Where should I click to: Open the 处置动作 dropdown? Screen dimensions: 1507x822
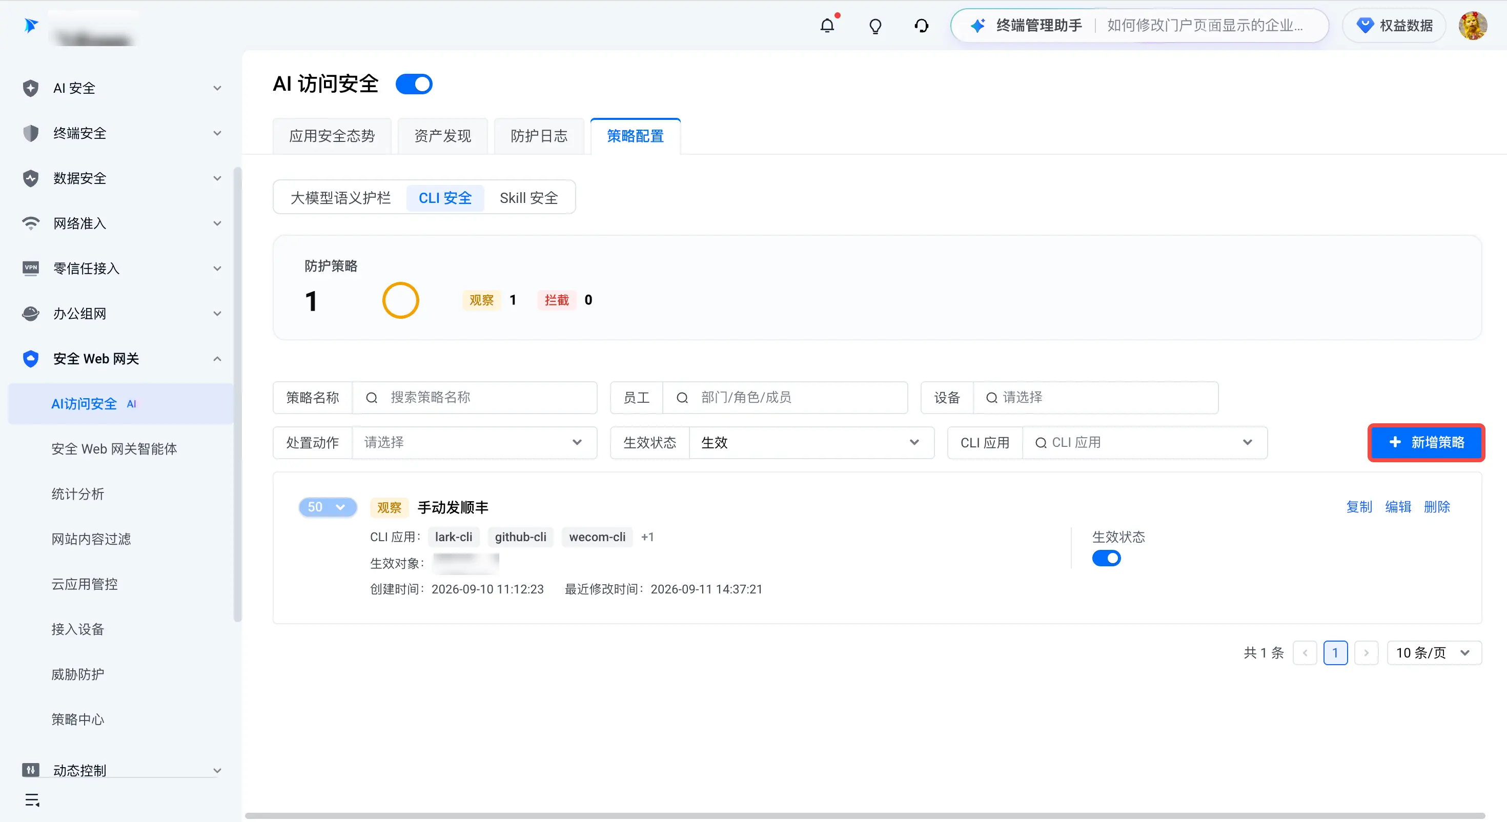coord(474,442)
